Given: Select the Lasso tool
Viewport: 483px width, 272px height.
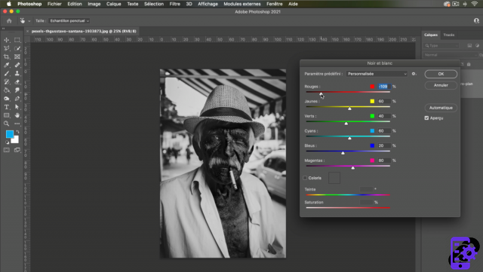Looking at the screenshot, I should tap(6, 48).
